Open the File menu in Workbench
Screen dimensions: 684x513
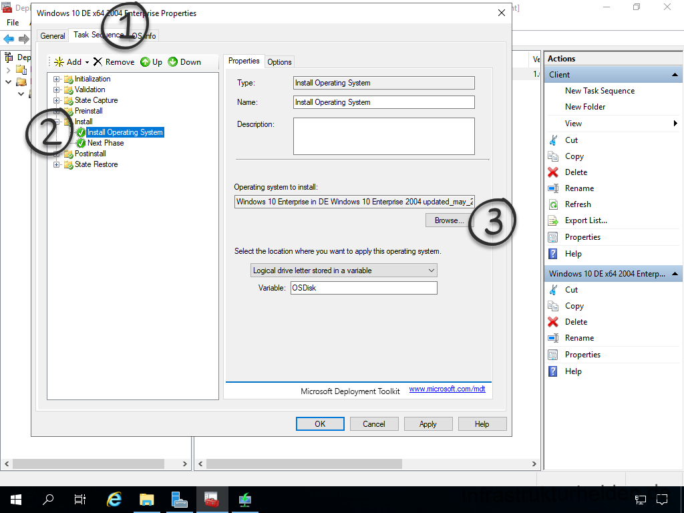pos(13,22)
